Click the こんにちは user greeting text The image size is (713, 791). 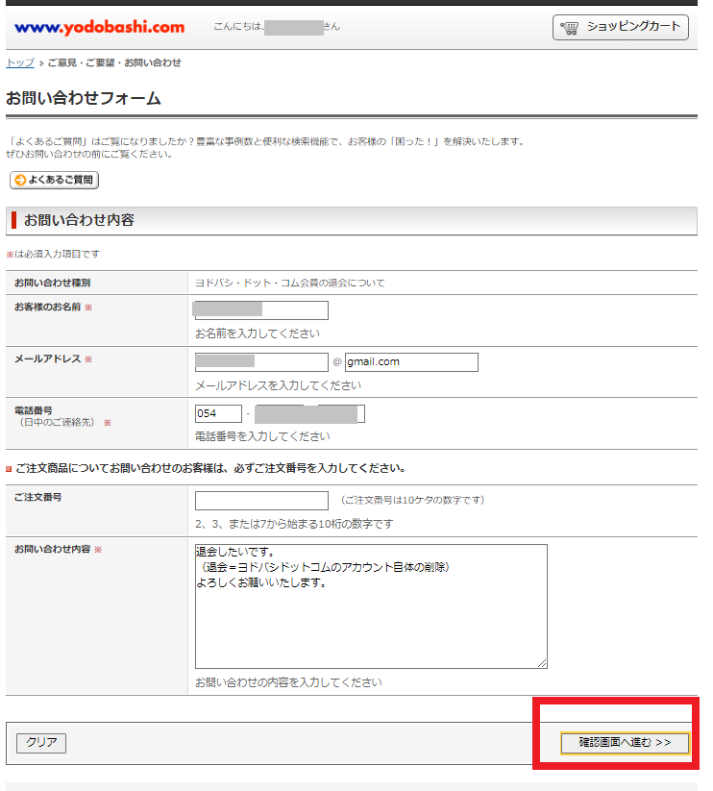click(237, 27)
